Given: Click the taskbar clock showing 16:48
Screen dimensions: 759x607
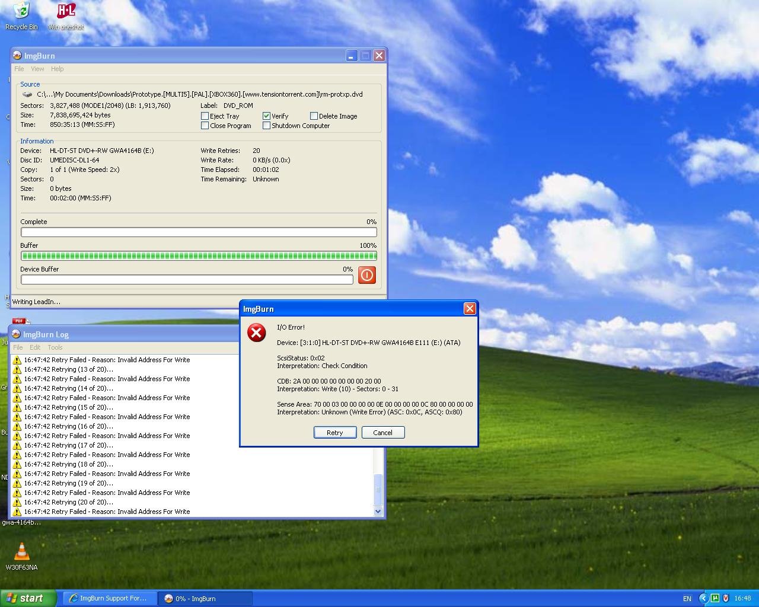Looking at the screenshot, I should (x=742, y=599).
